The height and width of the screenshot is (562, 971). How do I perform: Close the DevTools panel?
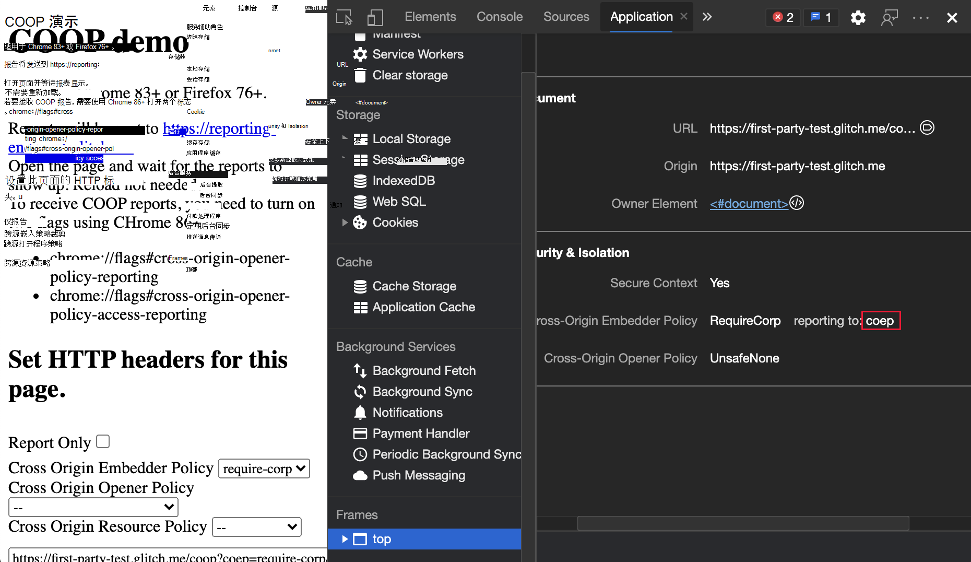952,18
